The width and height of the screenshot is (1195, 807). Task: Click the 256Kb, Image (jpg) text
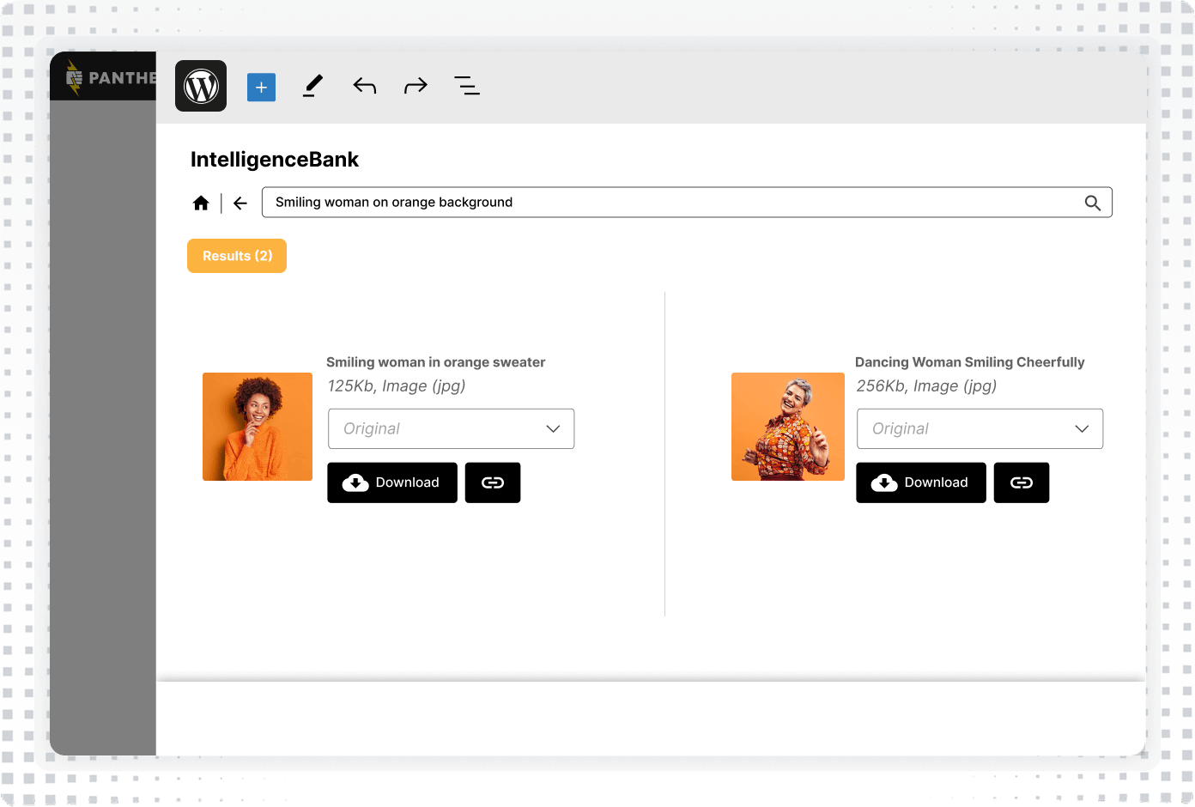pos(926,386)
